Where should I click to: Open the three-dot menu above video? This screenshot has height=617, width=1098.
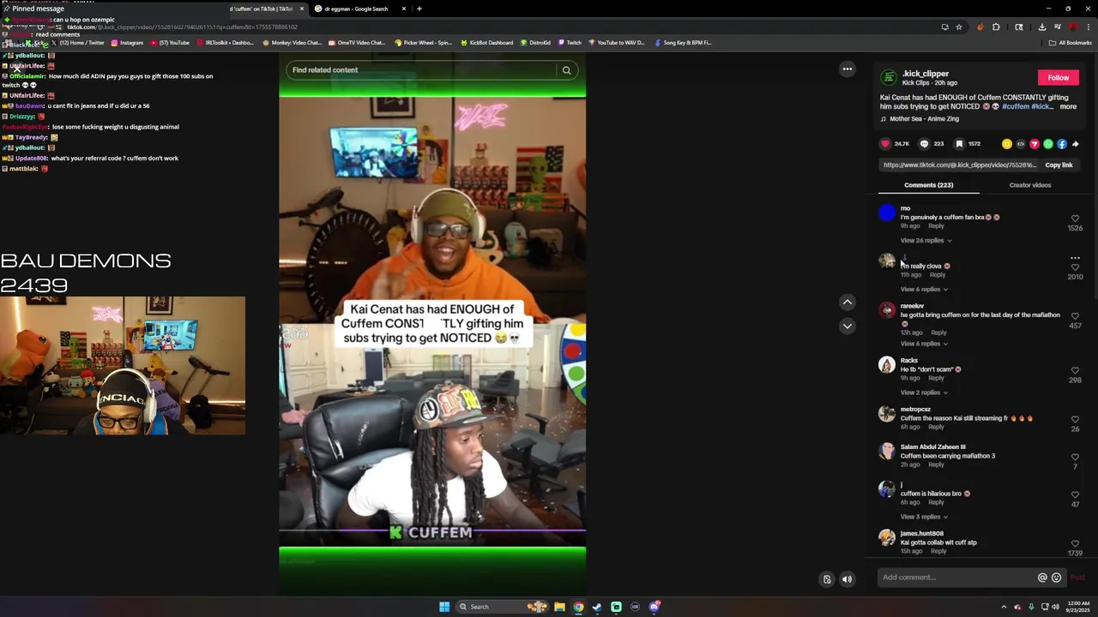(848, 69)
